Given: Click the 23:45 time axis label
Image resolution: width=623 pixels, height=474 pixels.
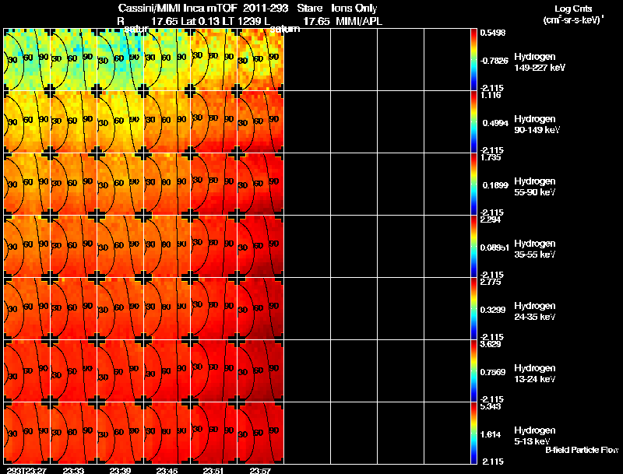Looking at the screenshot, I should (167, 470).
